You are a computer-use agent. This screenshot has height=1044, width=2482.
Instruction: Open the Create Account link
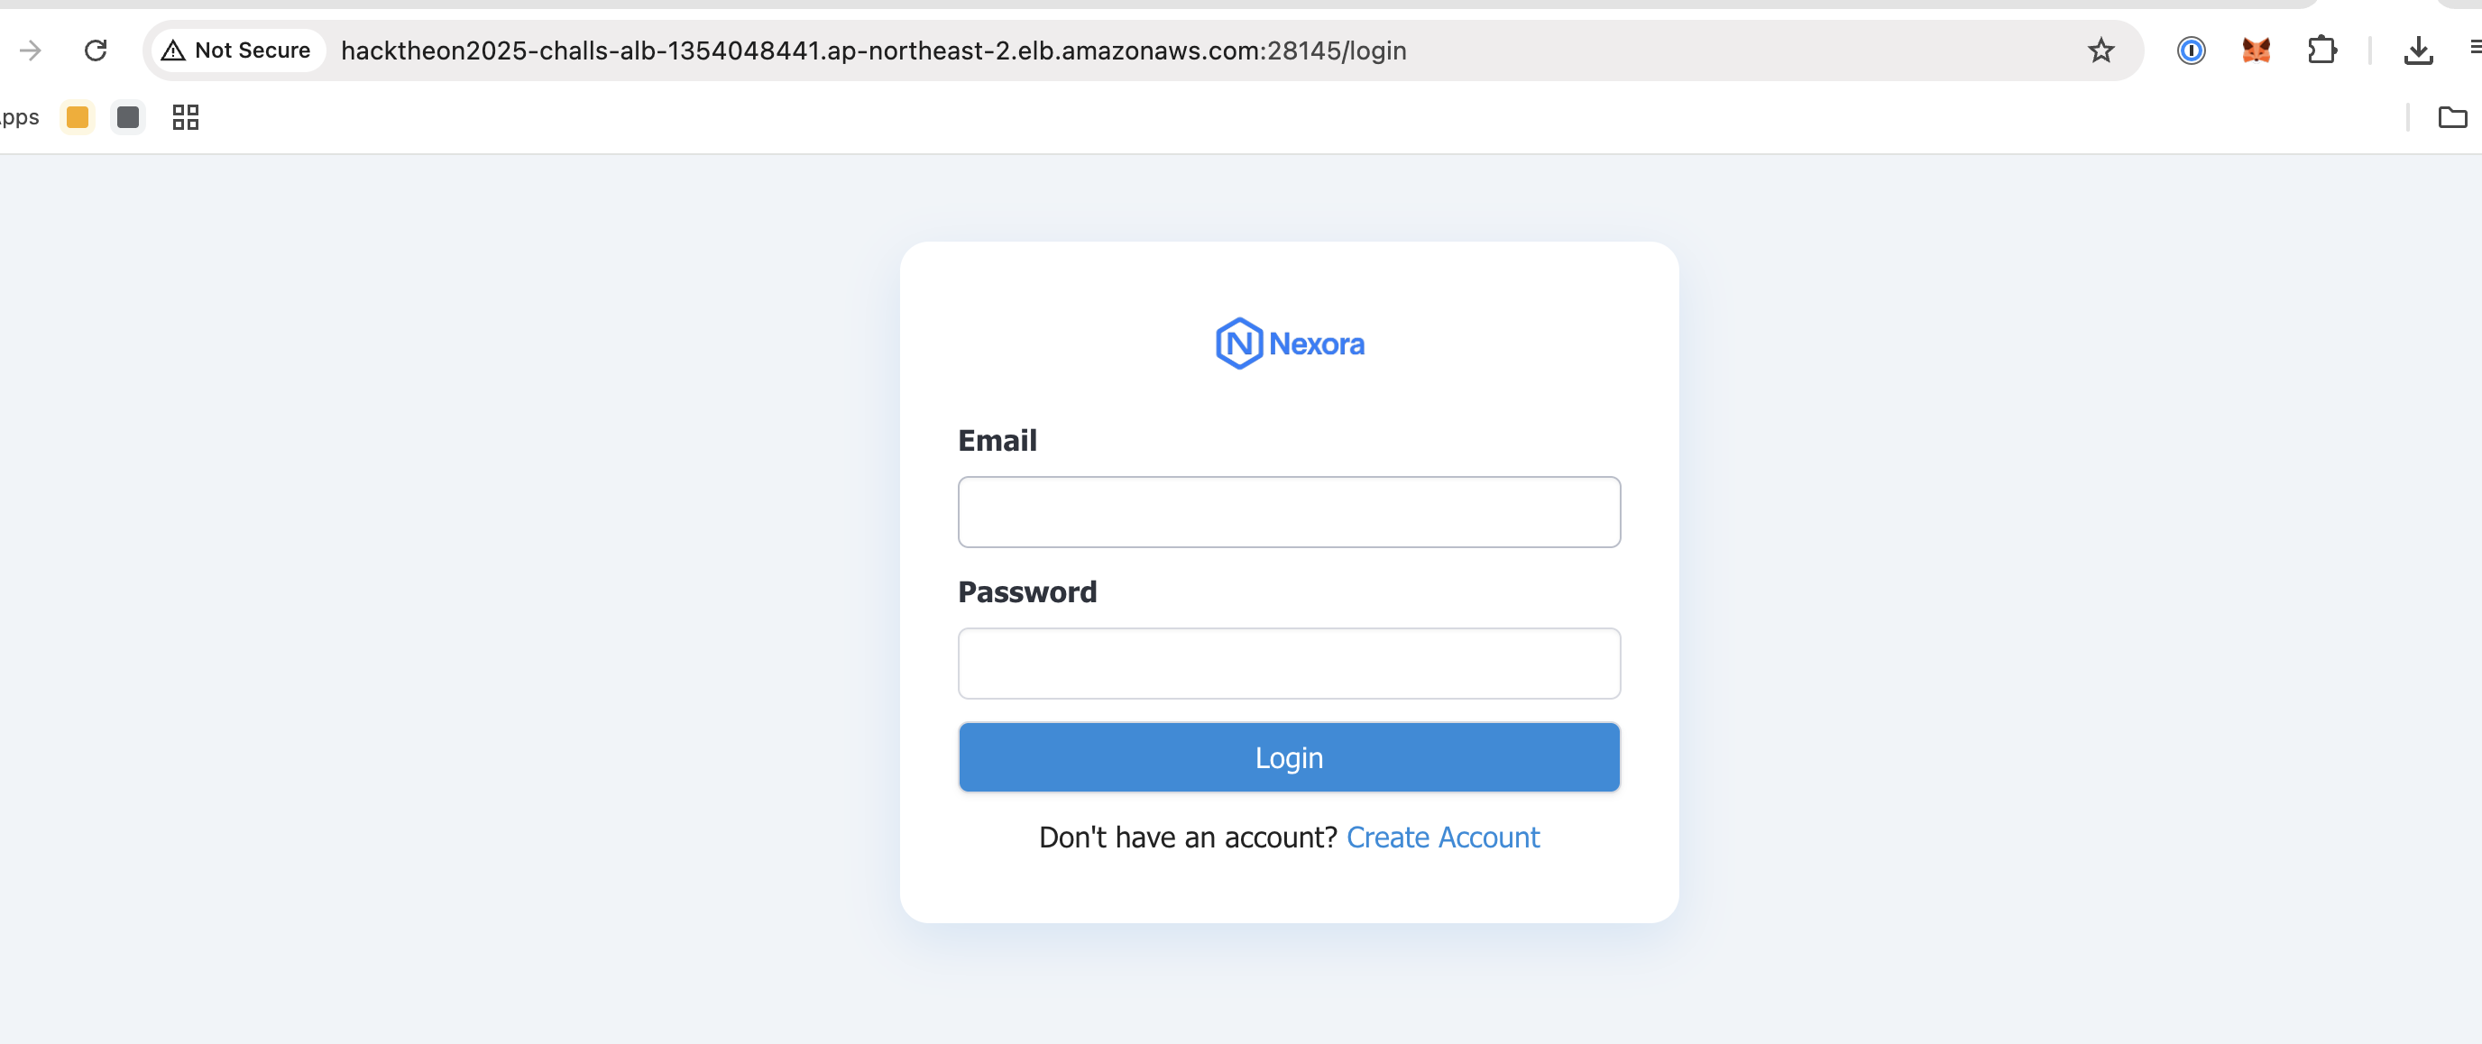point(1442,837)
